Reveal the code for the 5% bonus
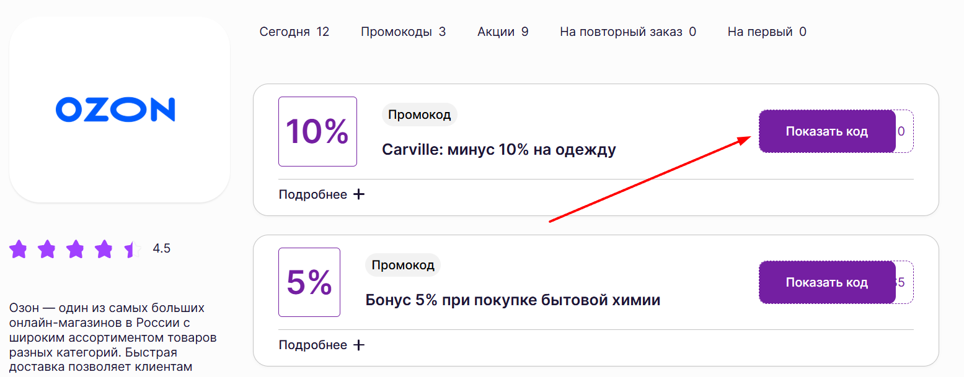This screenshot has height=377, width=964. coord(827,282)
